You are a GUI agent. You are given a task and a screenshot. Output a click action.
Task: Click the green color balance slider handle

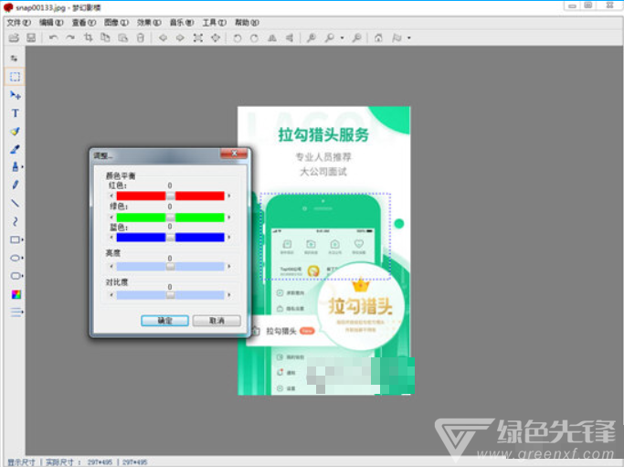[170, 218]
